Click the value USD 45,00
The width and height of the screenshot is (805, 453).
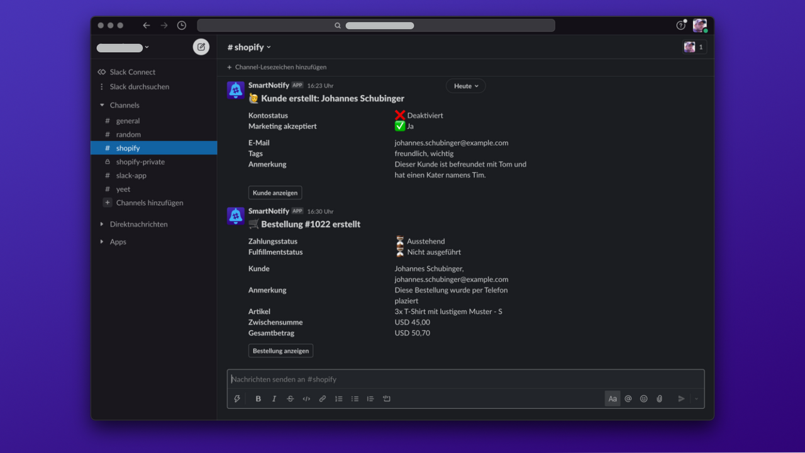(413, 322)
